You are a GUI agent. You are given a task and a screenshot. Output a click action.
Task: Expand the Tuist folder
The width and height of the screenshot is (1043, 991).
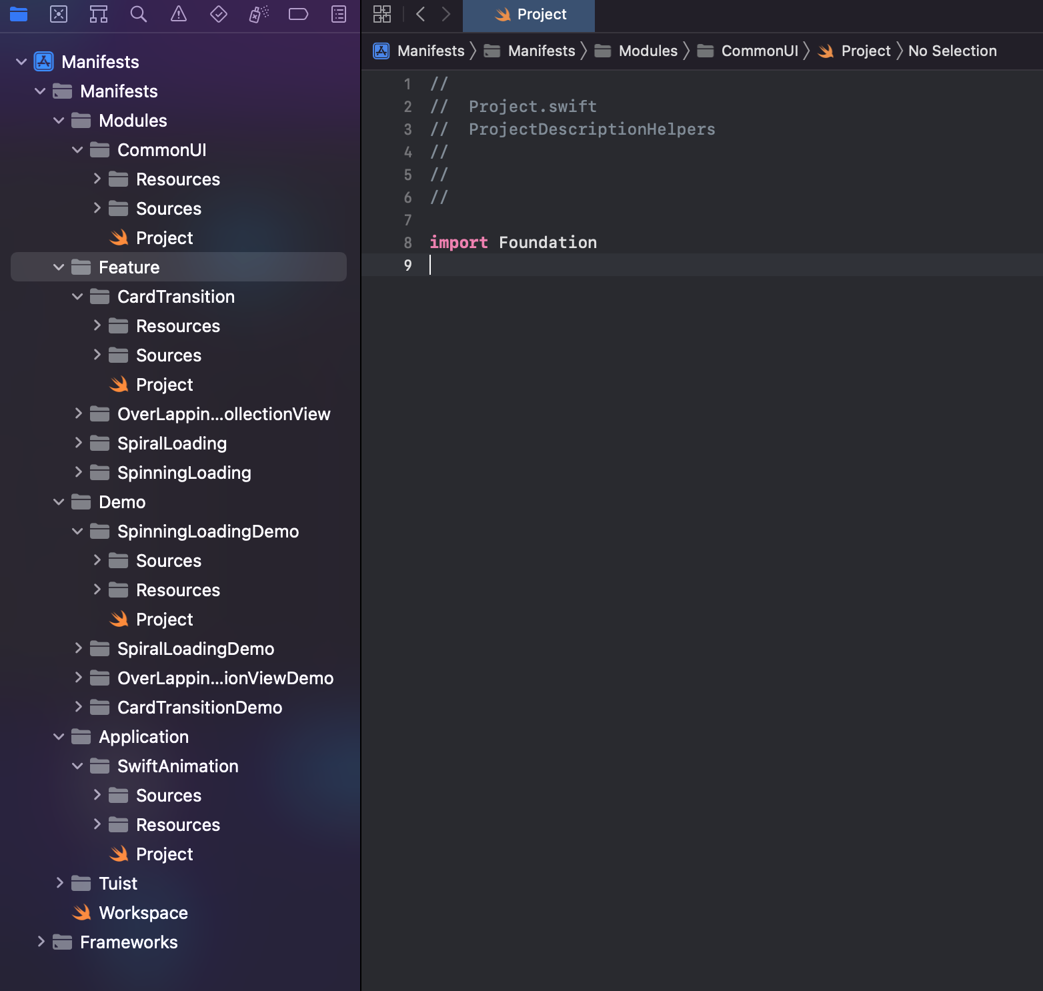click(59, 883)
